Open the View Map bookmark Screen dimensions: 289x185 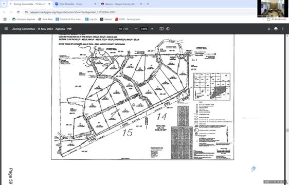point(45,19)
